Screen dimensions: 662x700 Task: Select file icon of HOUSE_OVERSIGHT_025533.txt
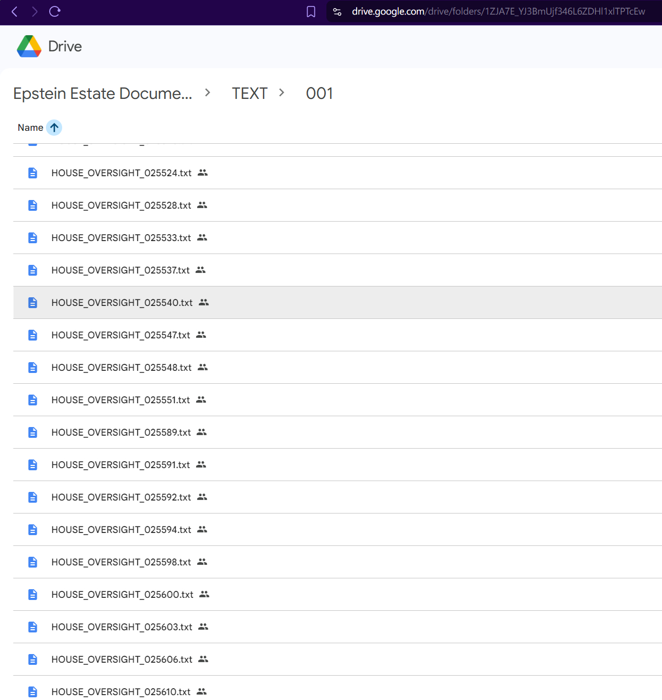33,238
